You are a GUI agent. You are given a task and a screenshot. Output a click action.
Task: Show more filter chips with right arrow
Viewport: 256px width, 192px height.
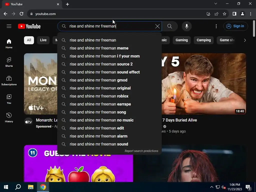point(245,40)
